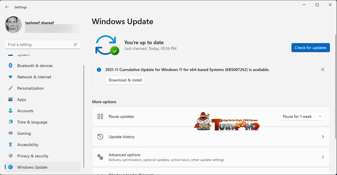337x175 pixels.
Task: Open the user profile picture
Action: click(13, 25)
